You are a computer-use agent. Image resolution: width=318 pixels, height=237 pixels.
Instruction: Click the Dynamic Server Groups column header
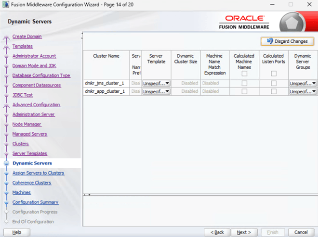tap(303, 65)
